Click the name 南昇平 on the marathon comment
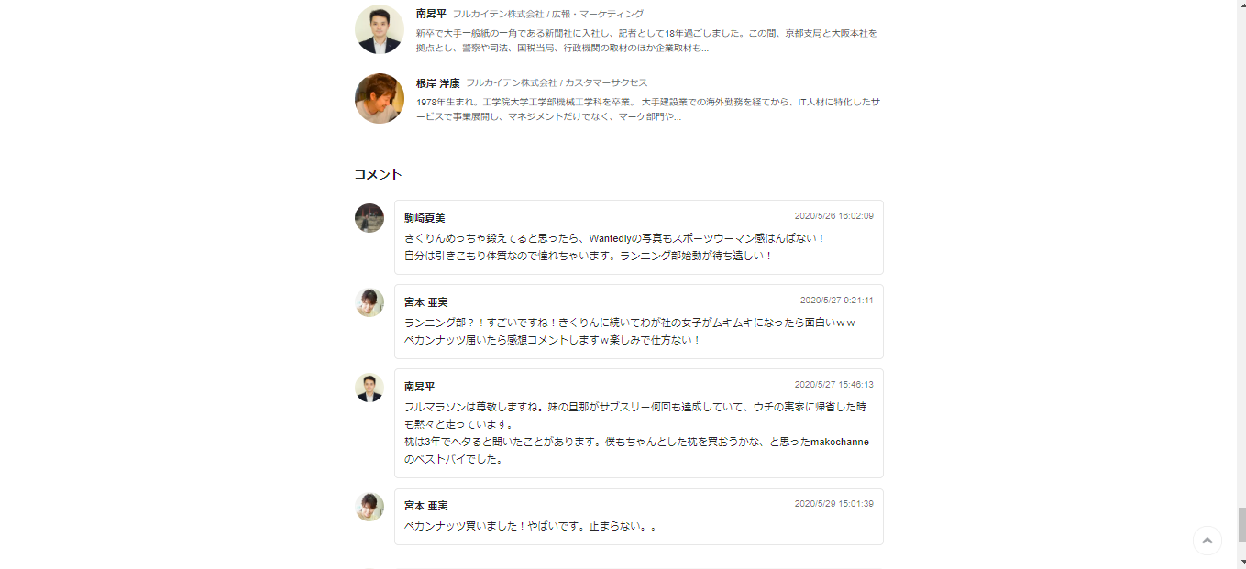Viewport: 1246px width, 569px height. 419,387
